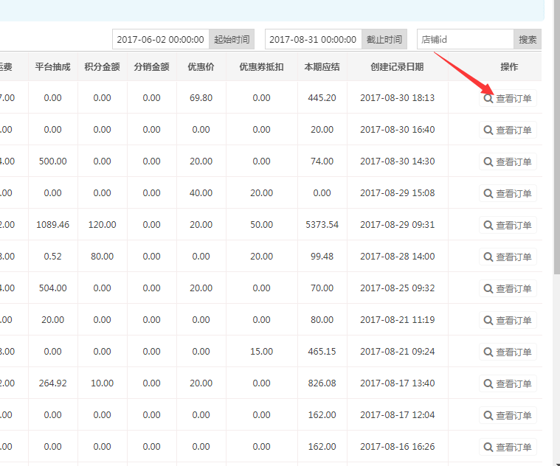
Task: Click magnifier icon for 2017-08-30 14:30 row
Action: click(x=488, y=161)
